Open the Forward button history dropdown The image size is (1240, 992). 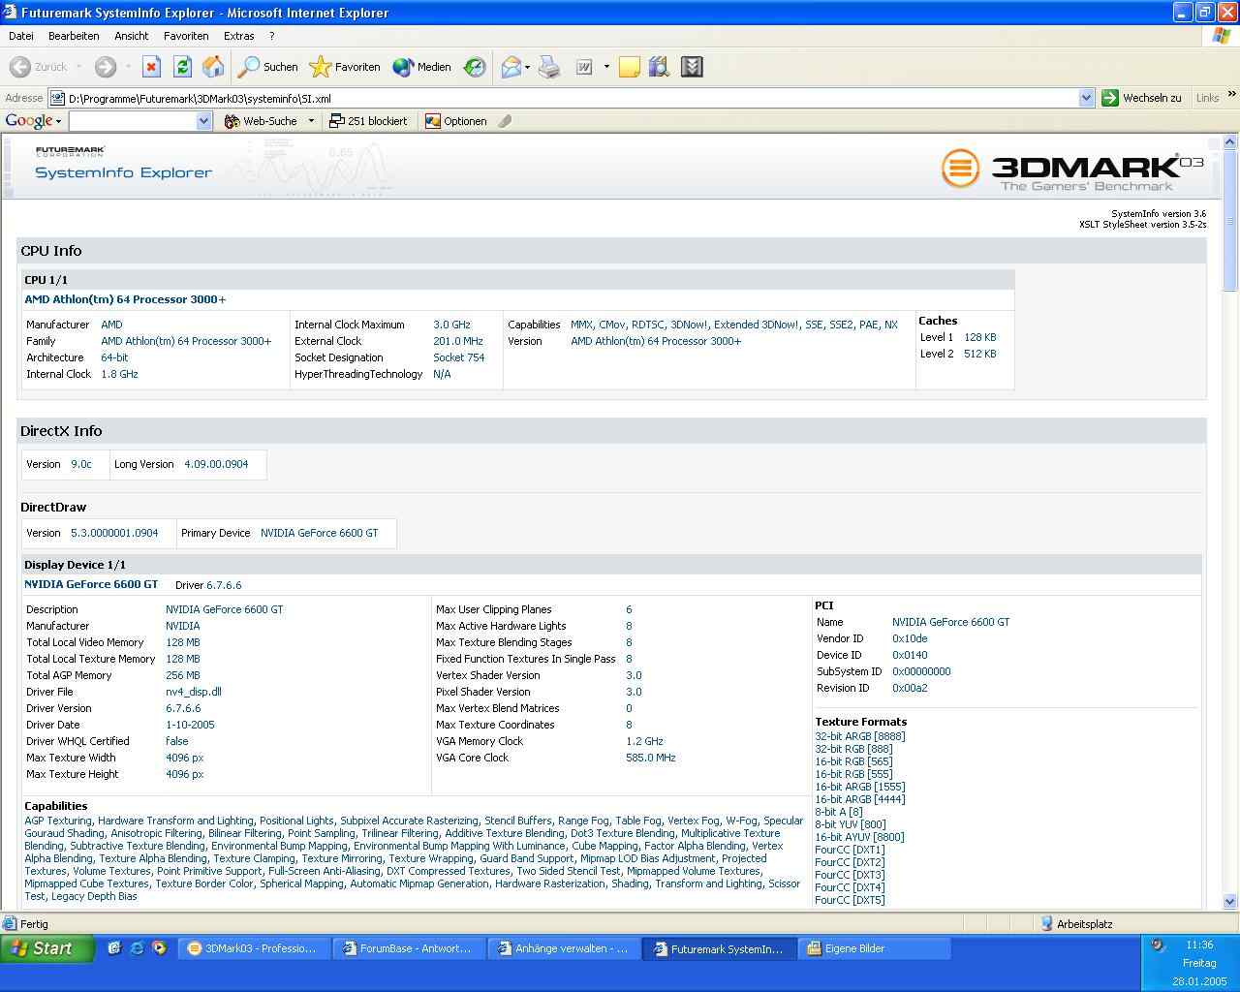(x=128, y=67)
